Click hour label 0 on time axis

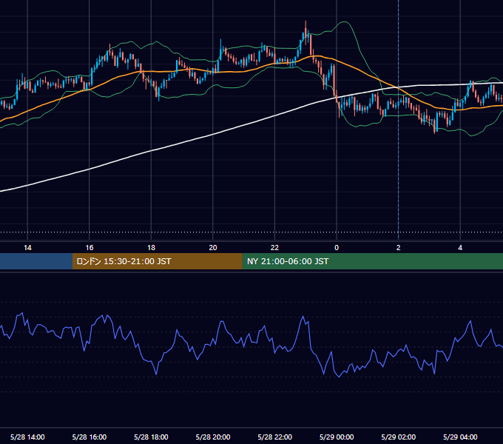(x=337, y=248)
